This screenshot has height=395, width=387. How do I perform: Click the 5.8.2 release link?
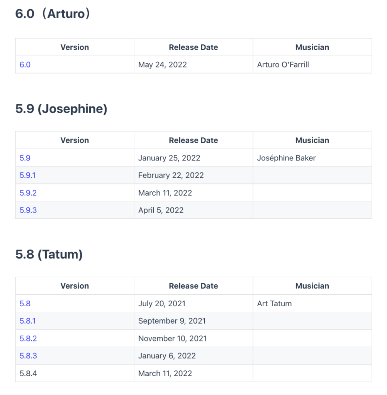28,339
